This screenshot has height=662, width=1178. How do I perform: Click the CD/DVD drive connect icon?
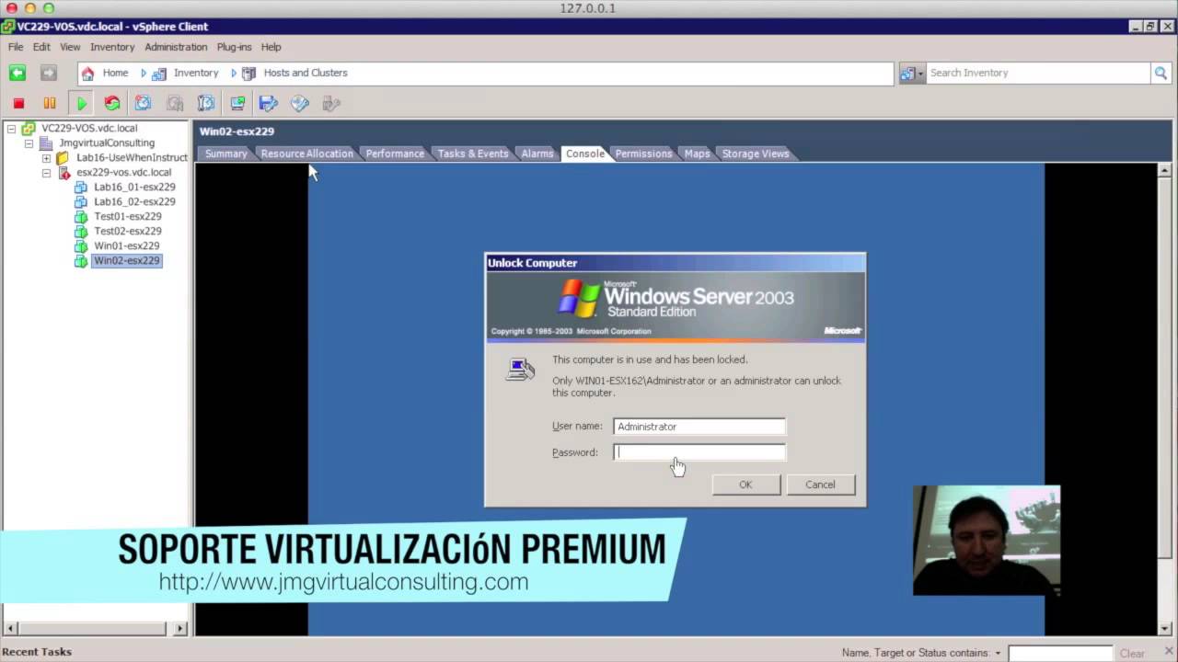pyautogui.click(x=300, y=104)
